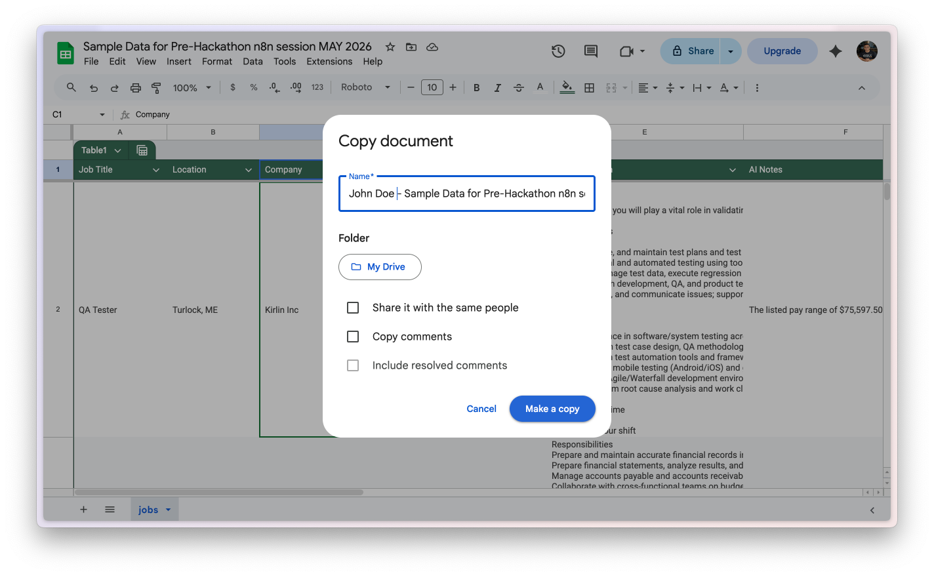Click the font size box showing 10
Image resolution: width=934 pixels, height=576 pixels.
tap(432, 87)
